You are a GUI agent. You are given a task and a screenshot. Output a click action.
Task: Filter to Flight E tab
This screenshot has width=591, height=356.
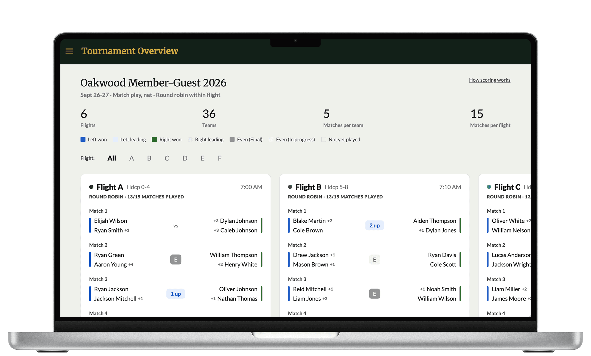click(x=203, y=158)
